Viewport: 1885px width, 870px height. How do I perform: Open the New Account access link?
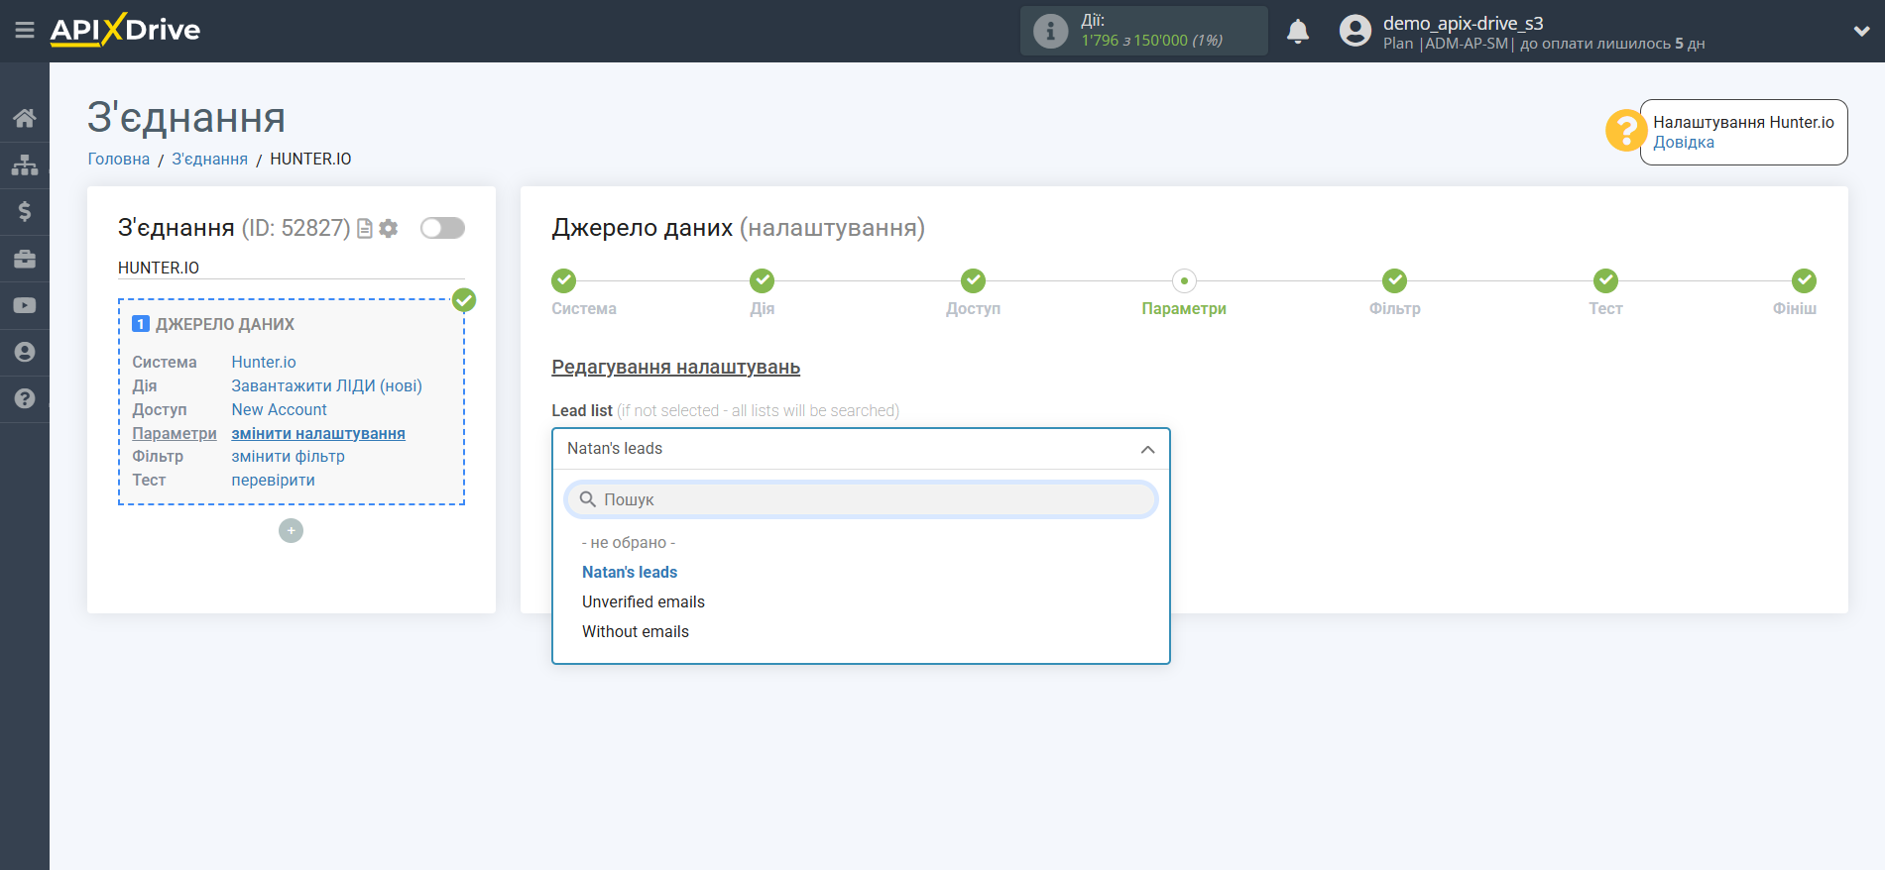(280, 410)
